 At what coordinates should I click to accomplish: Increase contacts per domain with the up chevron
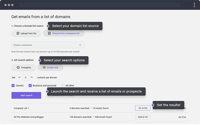[32, 77]
